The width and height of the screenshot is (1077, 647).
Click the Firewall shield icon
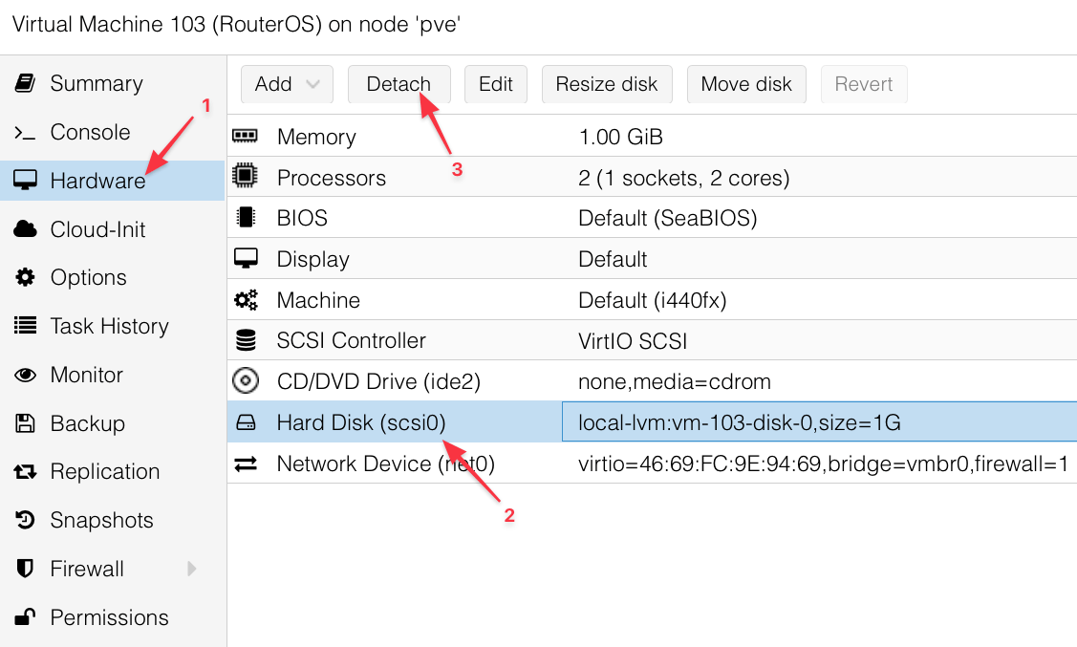point(26,569)
